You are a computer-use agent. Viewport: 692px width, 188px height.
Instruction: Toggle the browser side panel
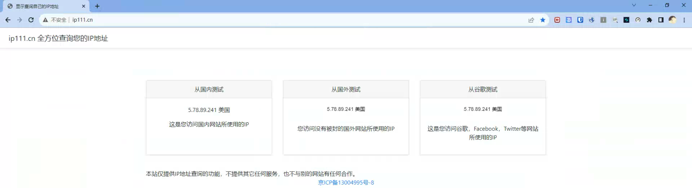click(x=661, y=20)
